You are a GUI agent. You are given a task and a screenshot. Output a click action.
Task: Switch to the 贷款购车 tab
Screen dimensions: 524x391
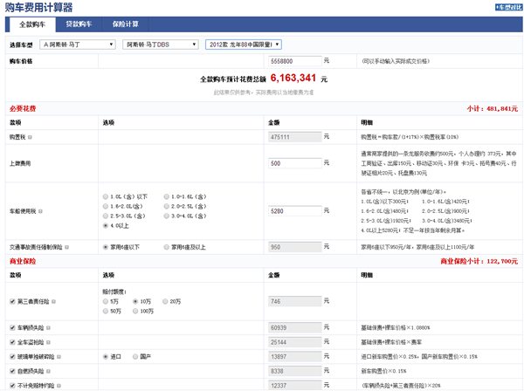pos(79,24)
